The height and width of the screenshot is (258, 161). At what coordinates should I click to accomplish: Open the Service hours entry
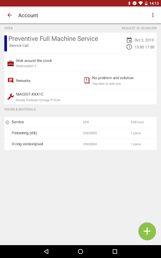click(x=80, y=123)
